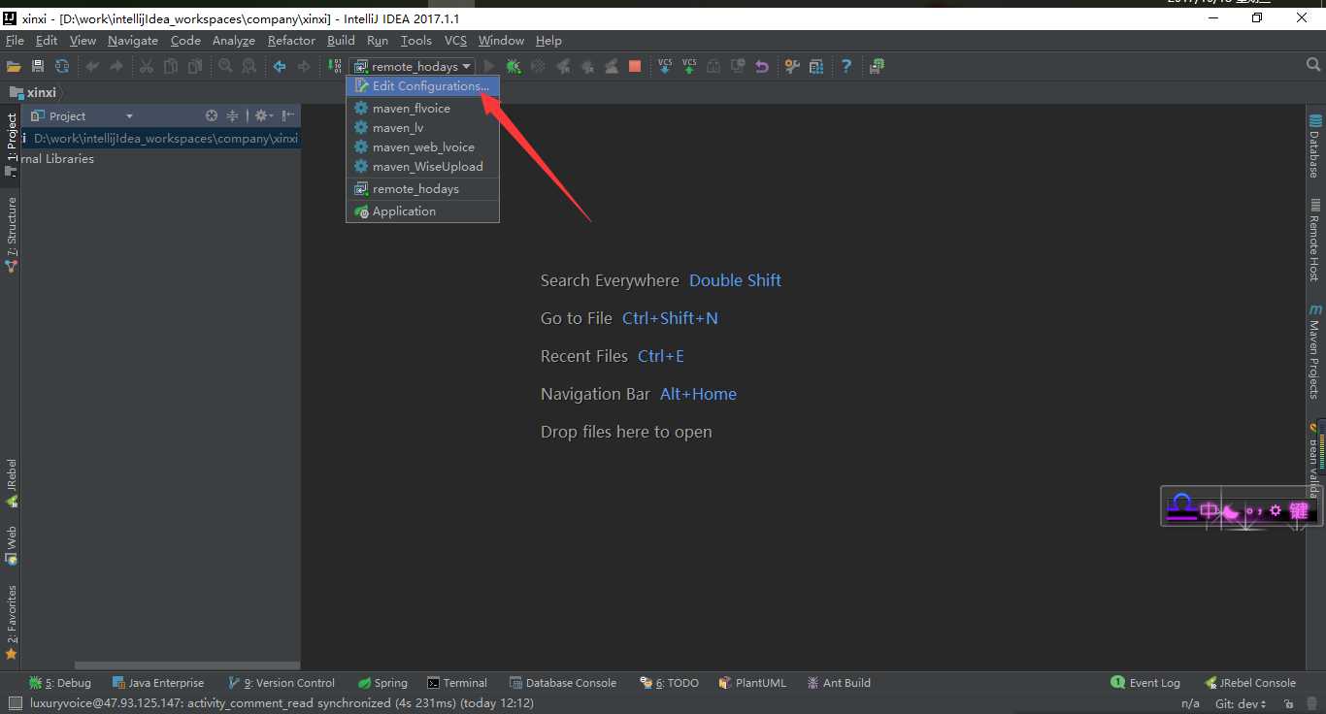The image size is (1326, 714).
Task: Open the Database Console tool window
Action: coord(563,683)
